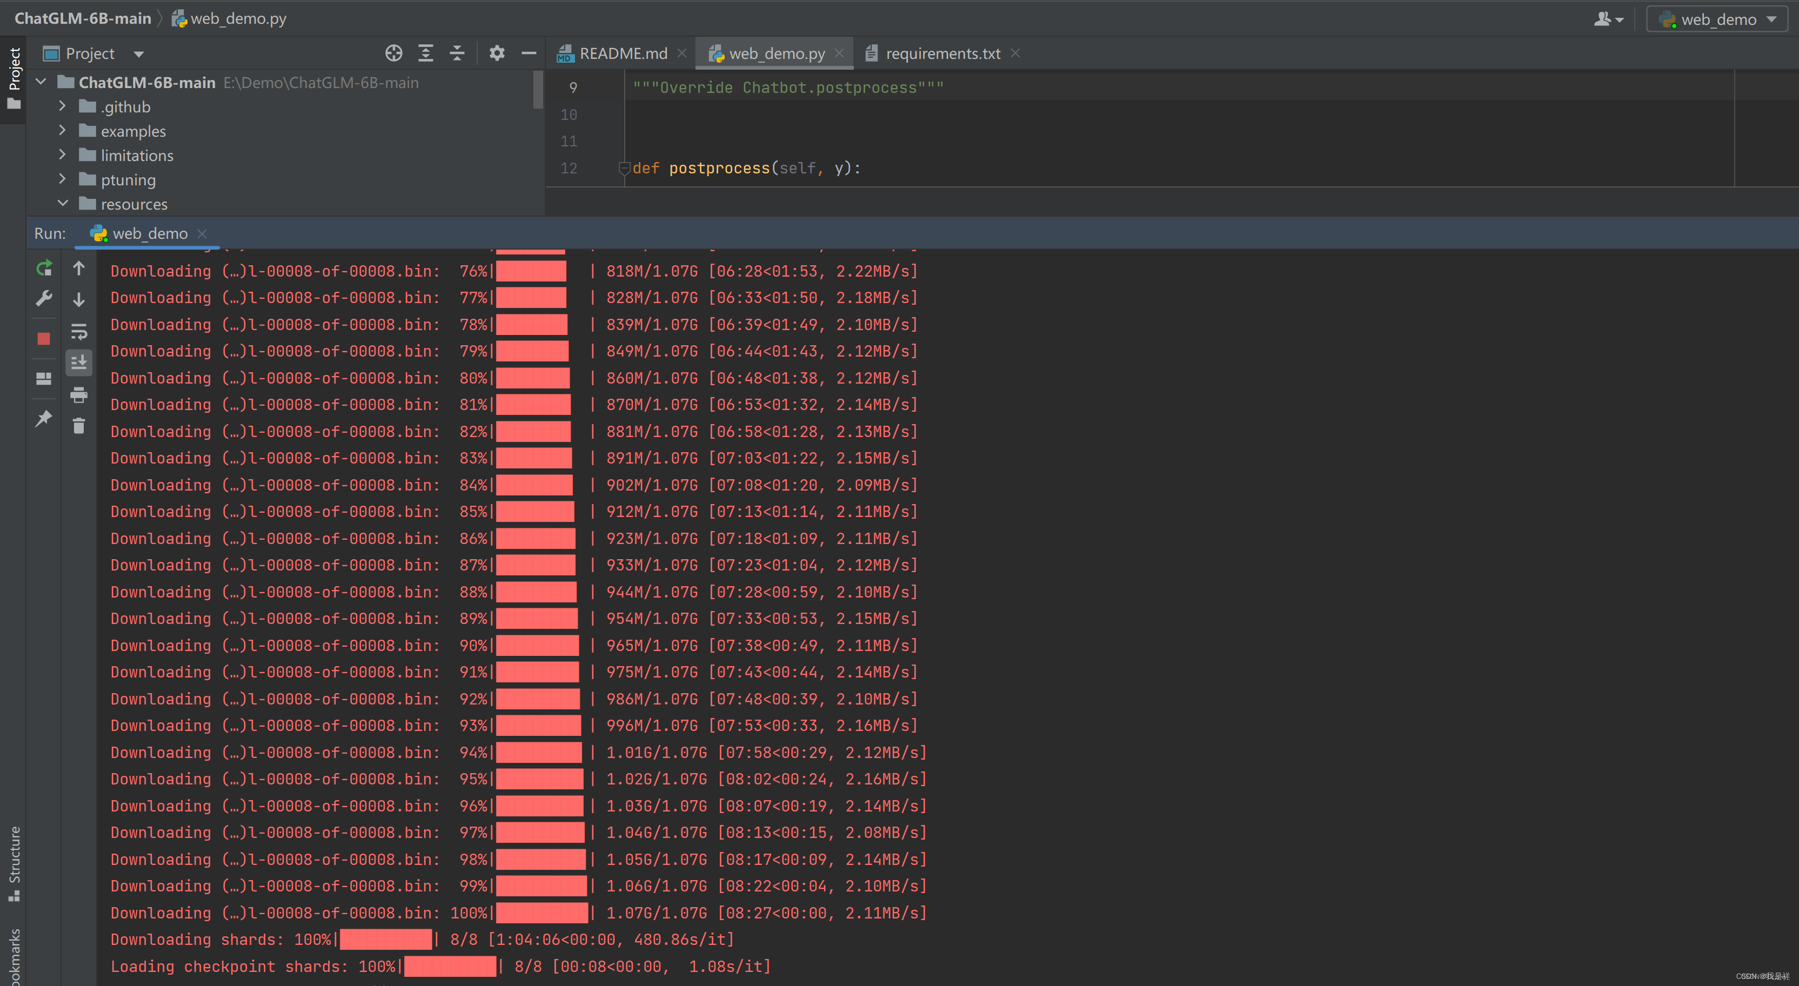This screenshot has height=986, width=1799.
Task: Click Collapse All icon in Project toolbar
Action: point(457,53)
